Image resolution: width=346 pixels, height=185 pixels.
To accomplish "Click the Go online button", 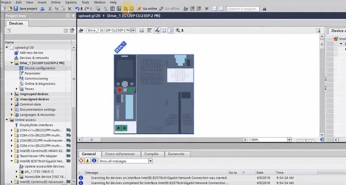I will point(147,9).
